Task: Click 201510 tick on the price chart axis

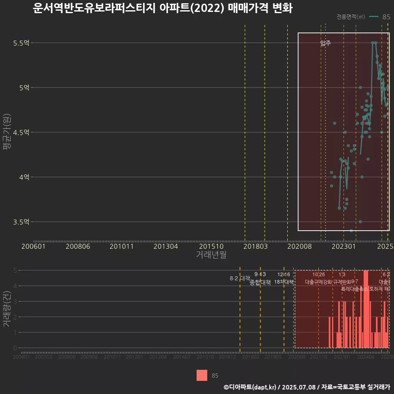Action: click(x=211, y=246)
